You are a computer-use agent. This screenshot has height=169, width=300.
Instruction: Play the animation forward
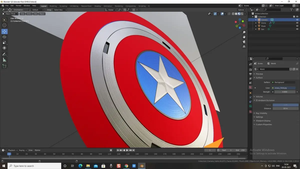tap(127, 150)
